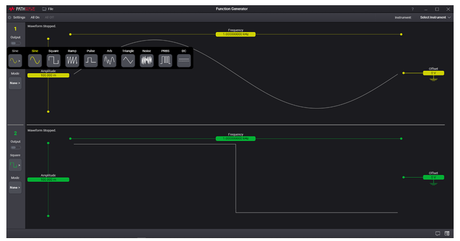The image size is (460, 241).
Task: Pick the Pulse waveform icon
Action: 91,60
